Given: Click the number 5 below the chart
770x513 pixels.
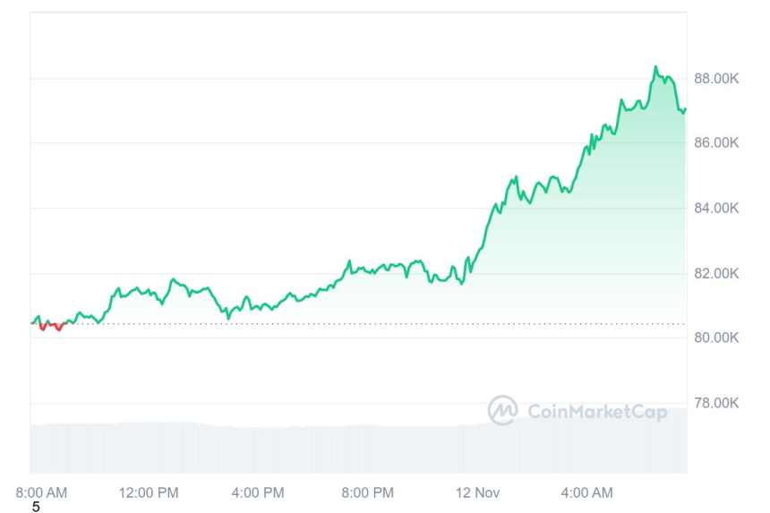Looking at the screenshot, I should pyautogui.click(x=36, y=508).
